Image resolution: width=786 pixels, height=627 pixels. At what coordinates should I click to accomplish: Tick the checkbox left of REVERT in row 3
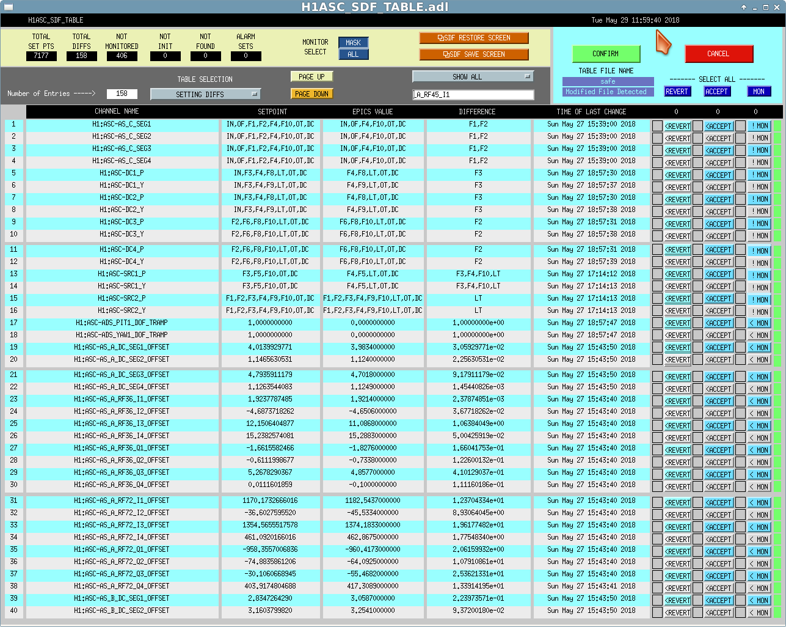point(657,150)
